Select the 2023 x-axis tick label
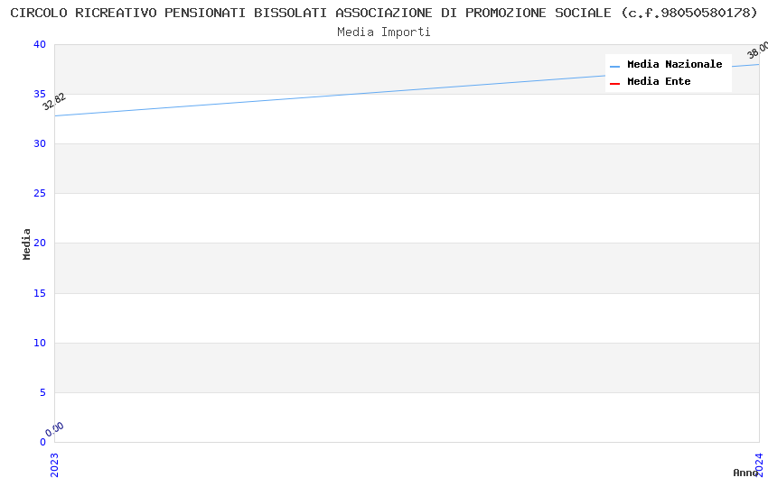This screenshot has height=496, width=768. pyautogui.click(x=54, y=464)
